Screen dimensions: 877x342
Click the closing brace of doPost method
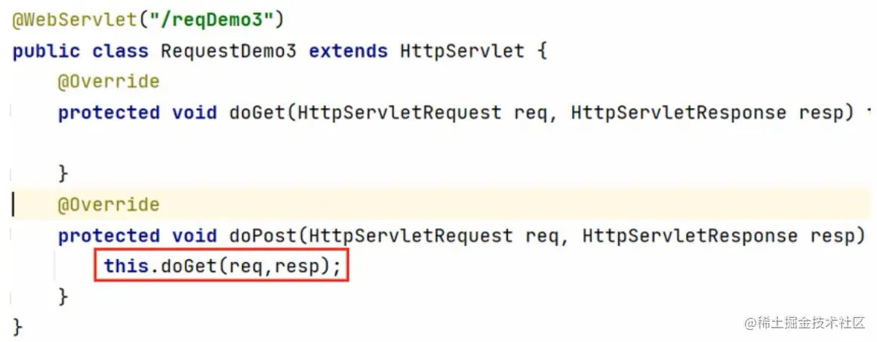(x=63, y=297)
